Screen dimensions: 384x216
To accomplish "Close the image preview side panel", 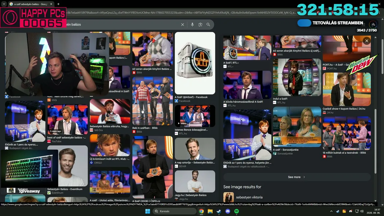I will 367,41.
